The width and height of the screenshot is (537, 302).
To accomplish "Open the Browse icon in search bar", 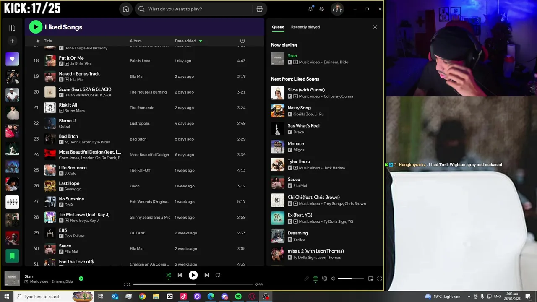I will (x=259, y=9).
